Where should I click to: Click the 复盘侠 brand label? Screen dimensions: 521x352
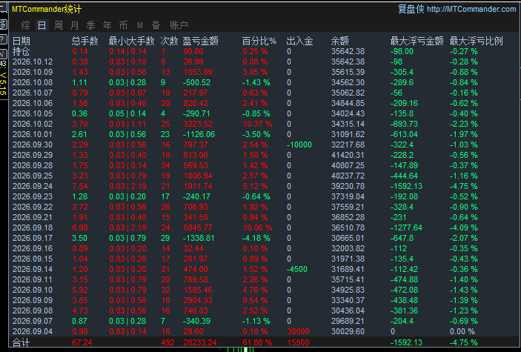tap(411, 9)
